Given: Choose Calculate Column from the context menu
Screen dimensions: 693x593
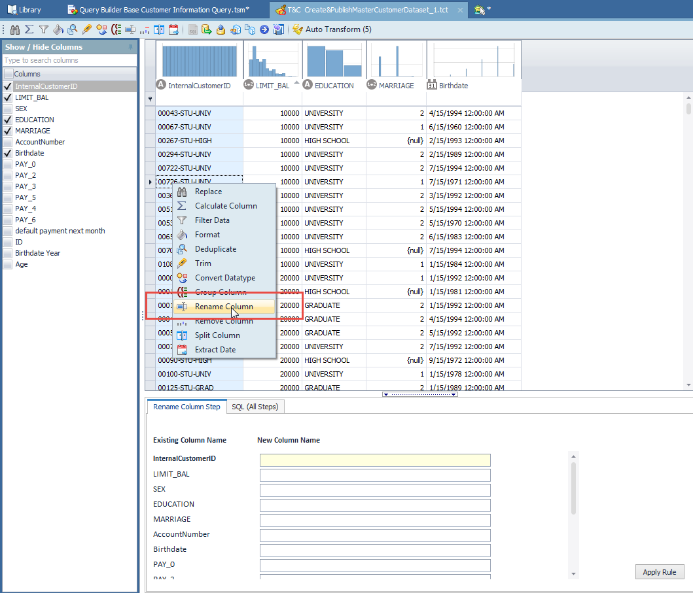Looking at the screenshot, I should coord(224,206).
